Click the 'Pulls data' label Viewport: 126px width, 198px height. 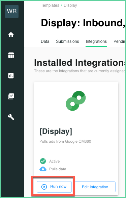tap(58, 169)
